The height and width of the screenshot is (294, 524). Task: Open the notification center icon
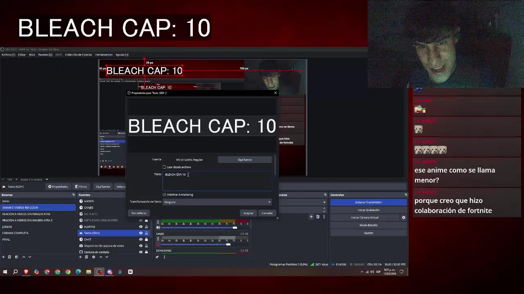pyautogui.click(x=402, y=272)
